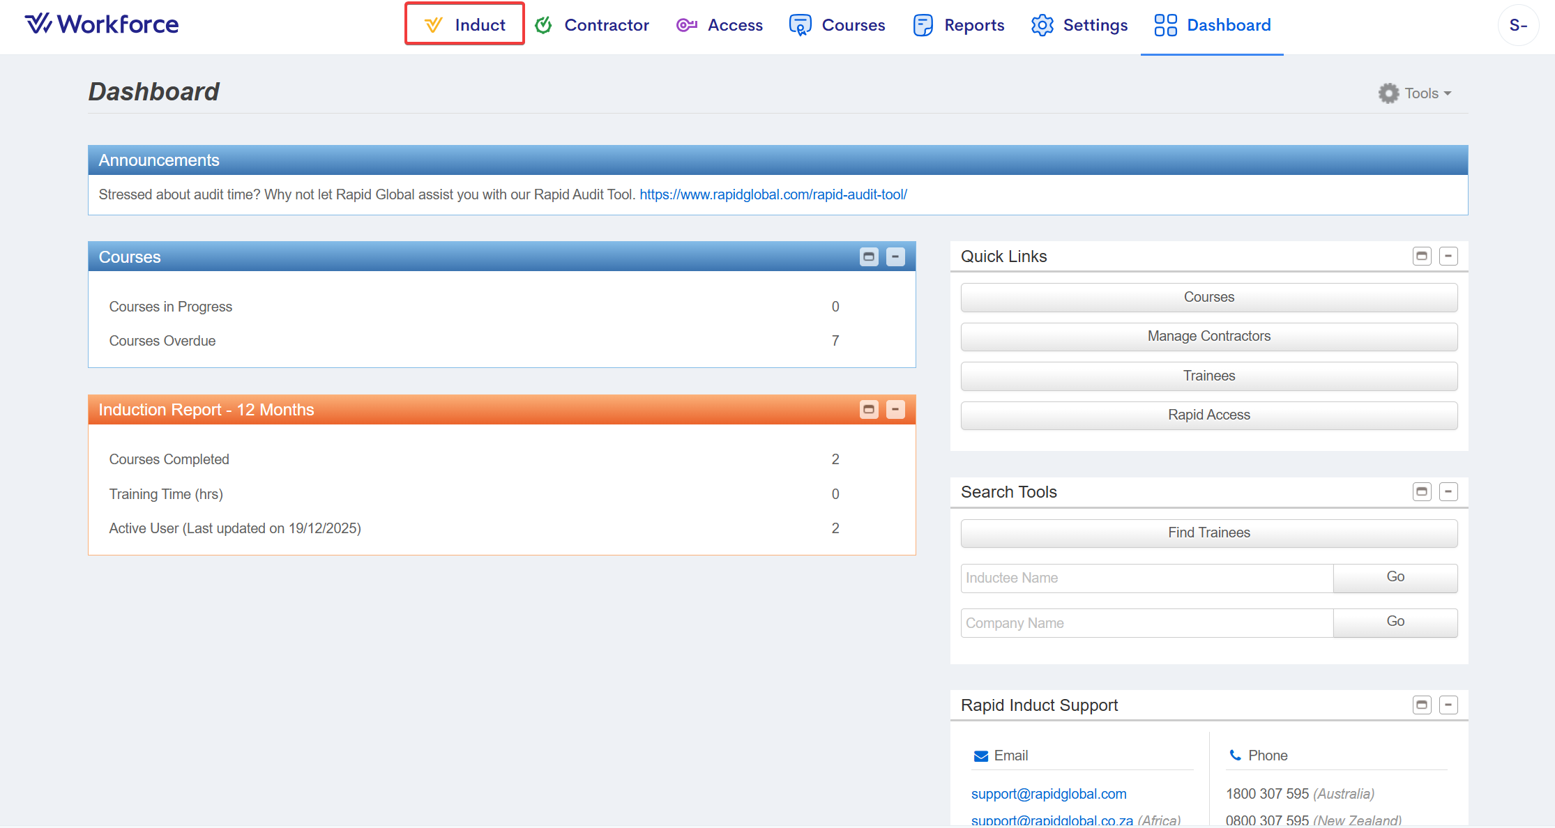The image size is (1555, 828).
Task: Click the Inductee Name search field
Action: point(1146,578)
